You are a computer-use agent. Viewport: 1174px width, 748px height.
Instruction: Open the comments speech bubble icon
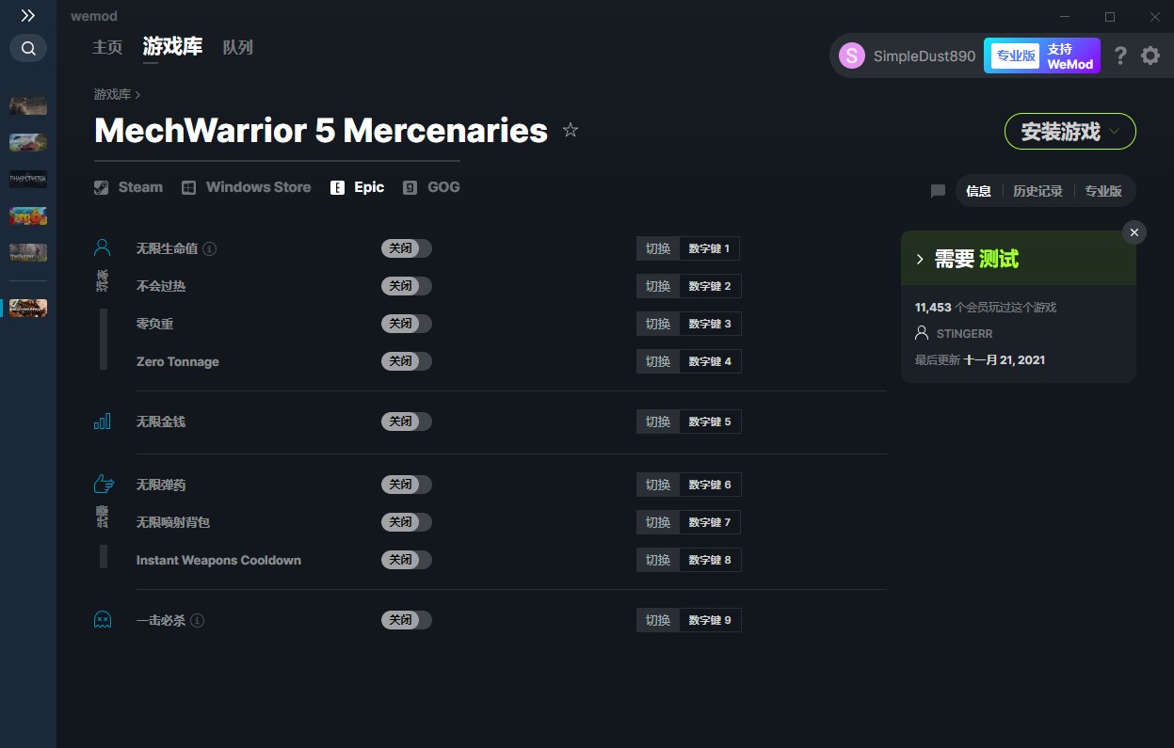pyautogui.click(x=938, y=191)
